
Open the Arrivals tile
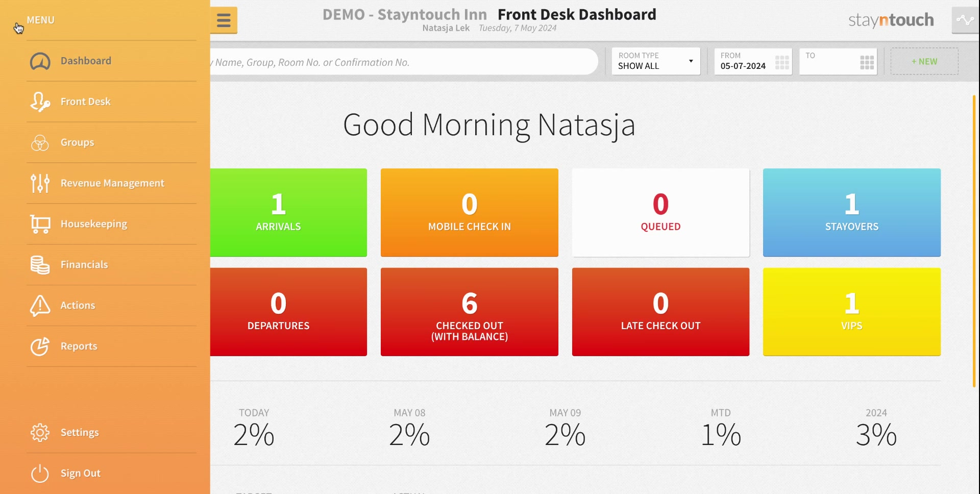click(288, 212)
